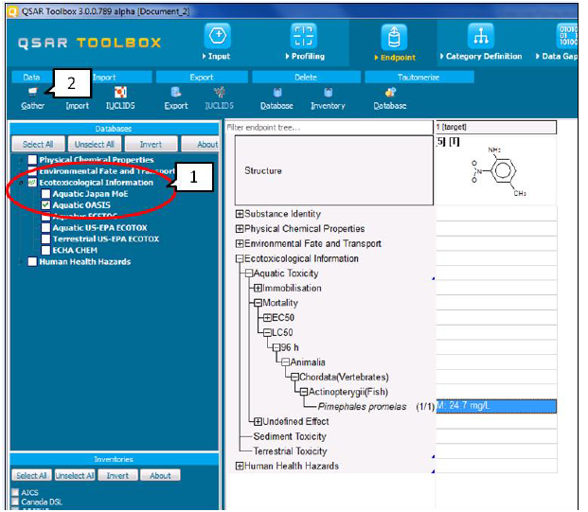Click the QSAR Toolbox title bar icon

click(12, 11)
